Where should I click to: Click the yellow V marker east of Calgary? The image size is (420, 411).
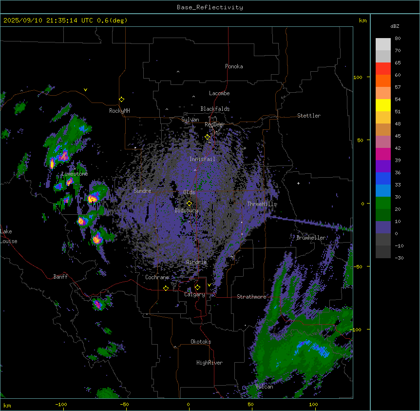(209, 285)
